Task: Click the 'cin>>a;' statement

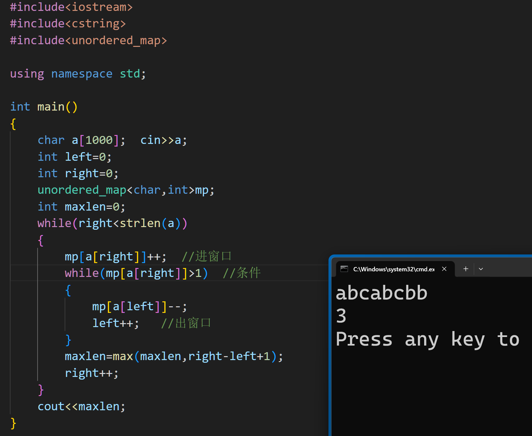Action: pos(164,140)
